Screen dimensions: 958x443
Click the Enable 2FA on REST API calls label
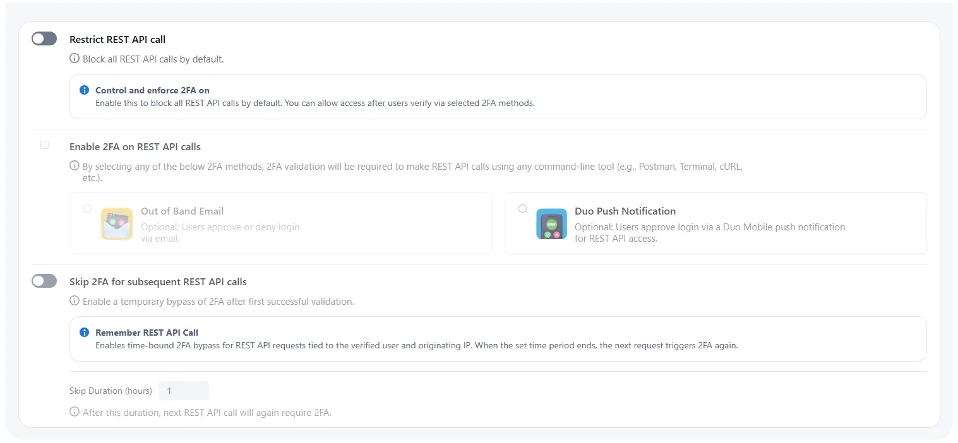(135, 146)
